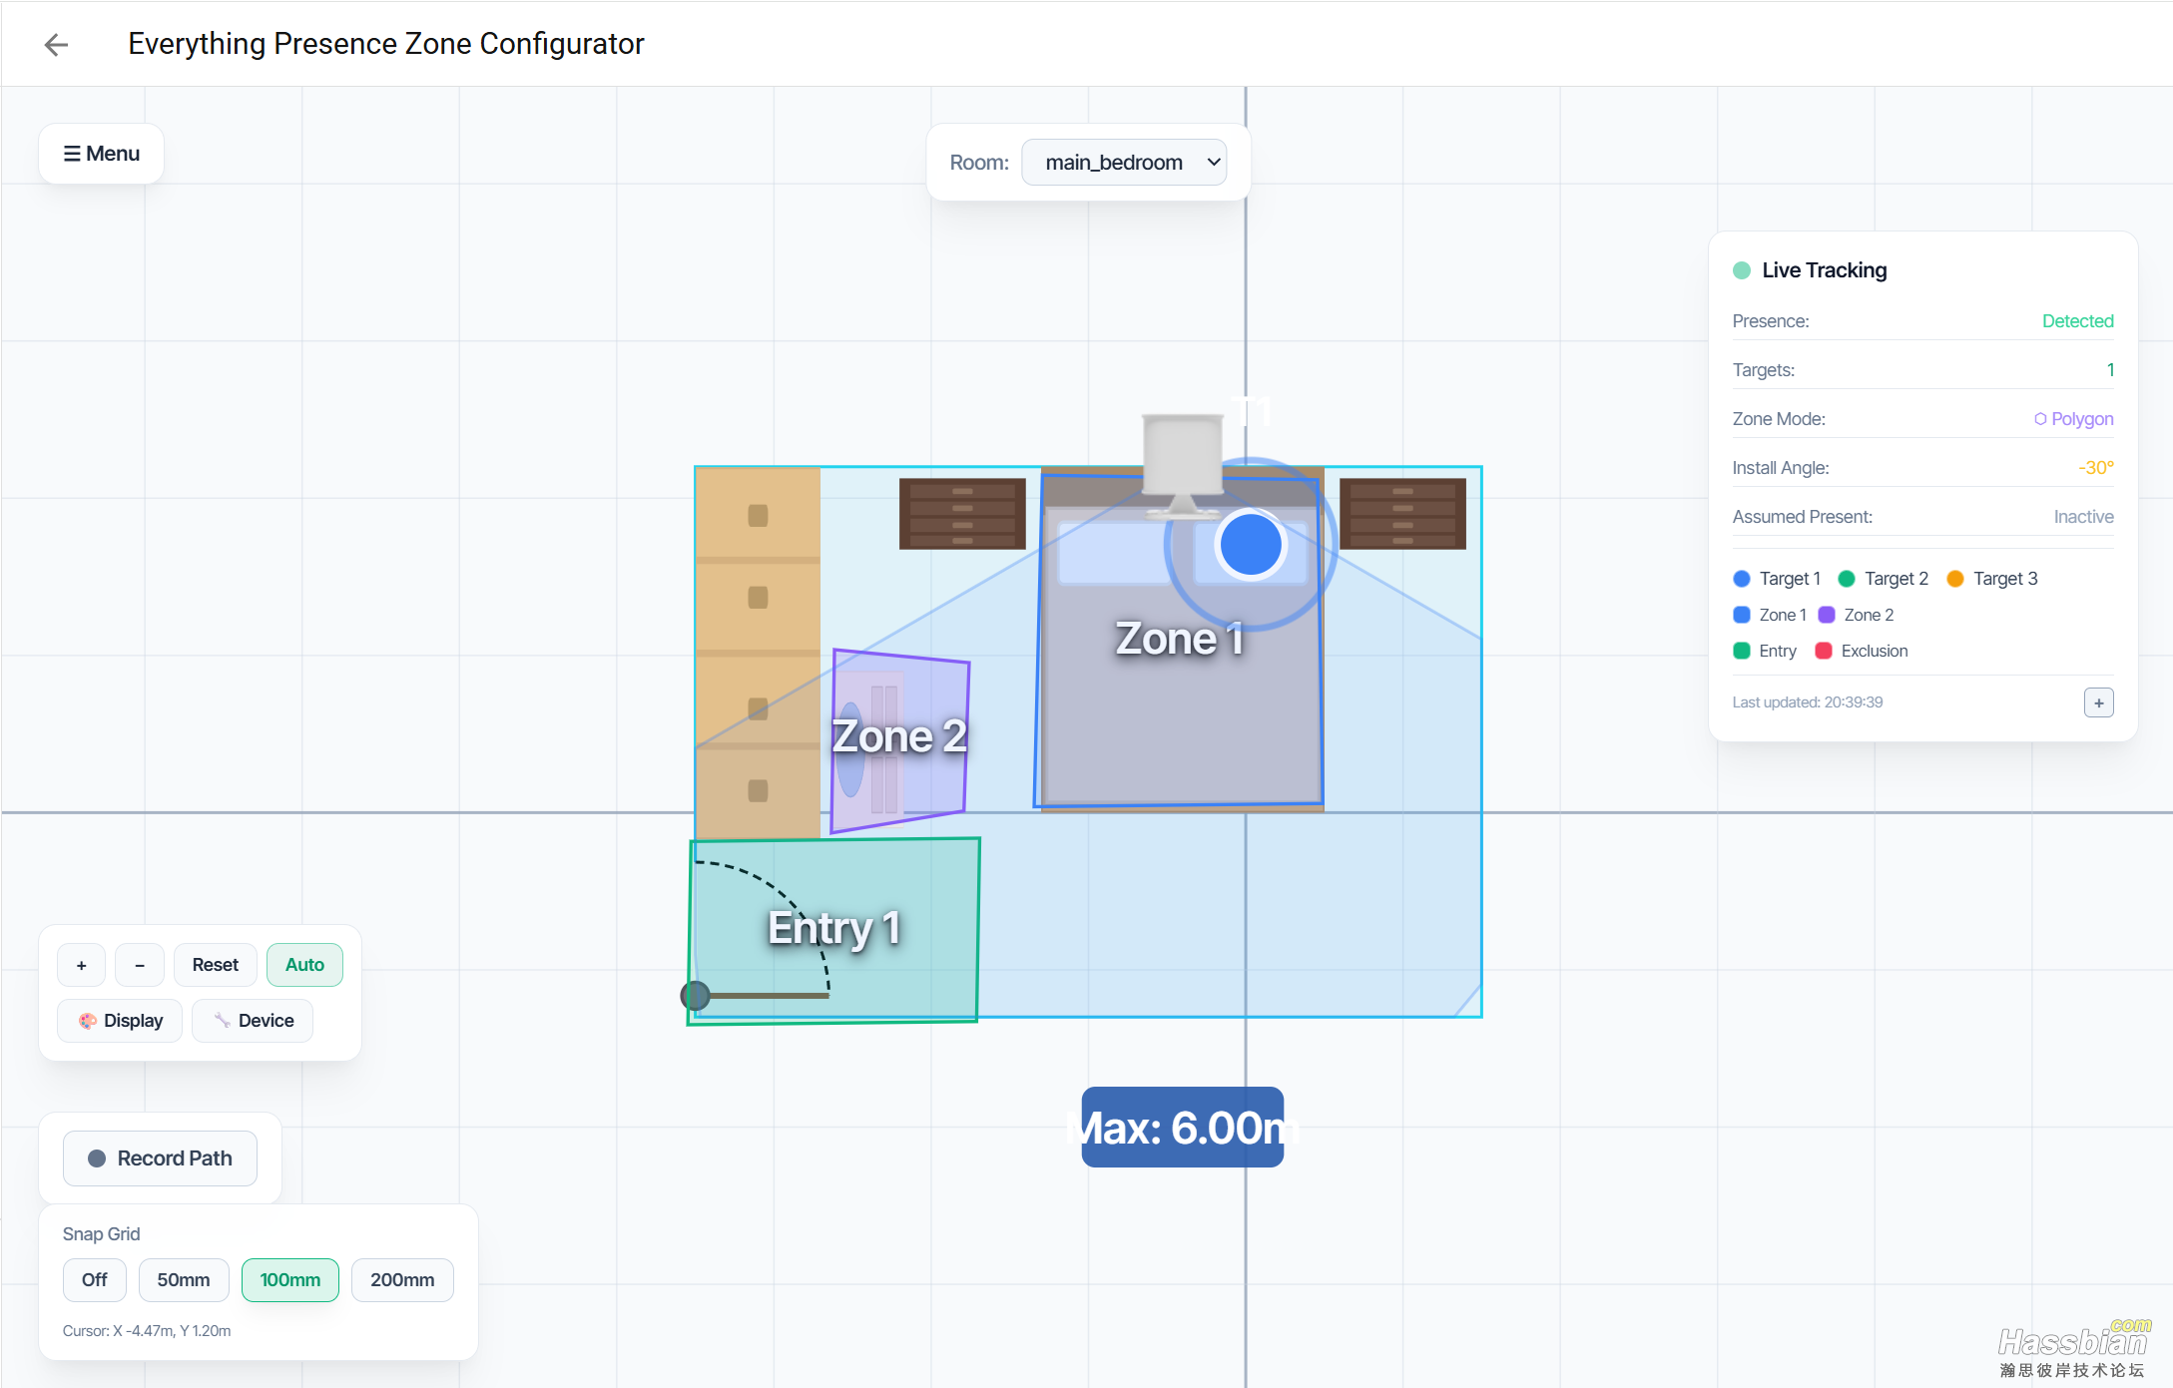Click the record dot on Record Path
The image size is (2173, 1388).
(96, 1157)
